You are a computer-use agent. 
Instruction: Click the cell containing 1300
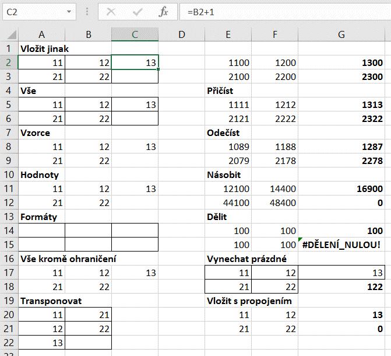[x=341, y=62]
